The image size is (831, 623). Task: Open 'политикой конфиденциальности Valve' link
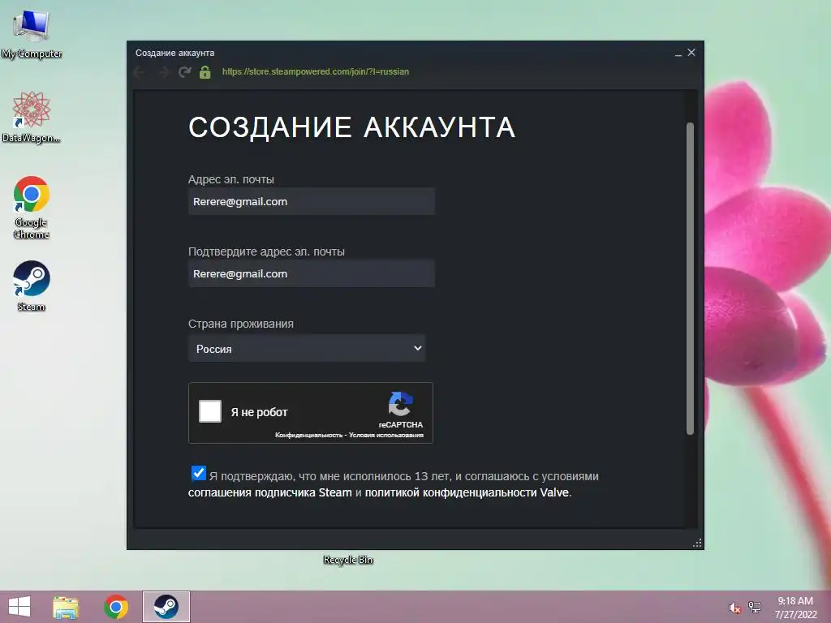pos(467,492)
